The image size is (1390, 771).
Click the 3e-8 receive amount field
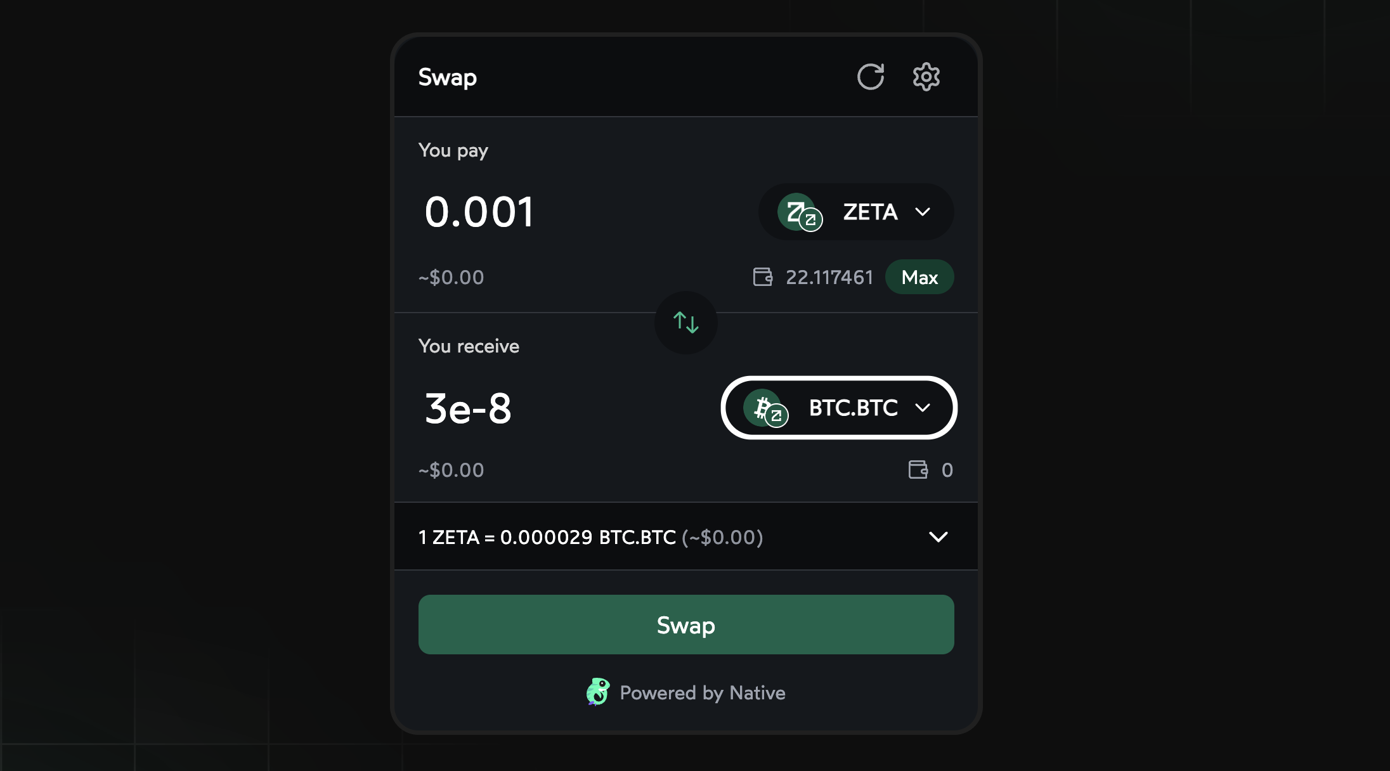click(468, 408)
